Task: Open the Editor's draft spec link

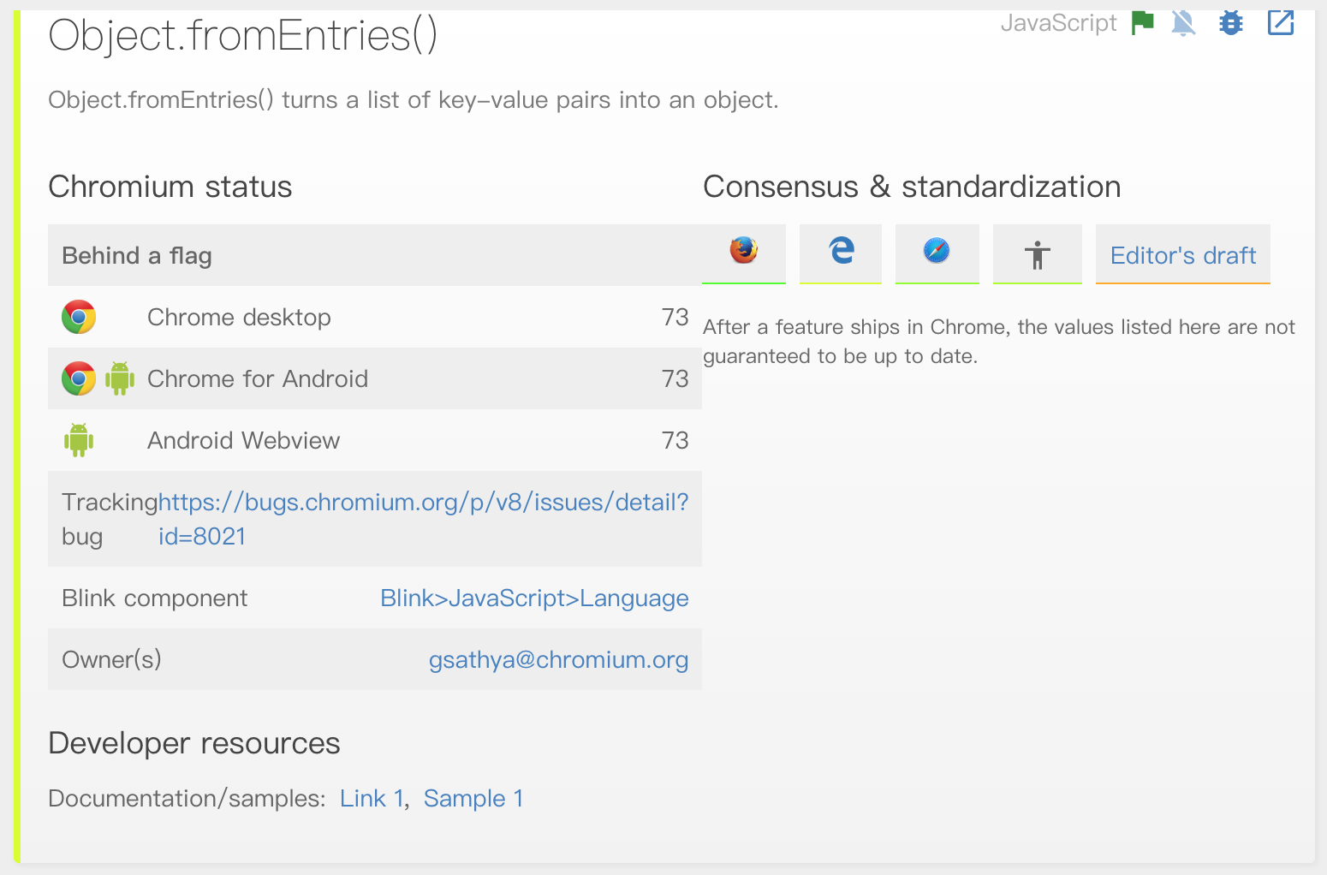Action: point(1182,255)
